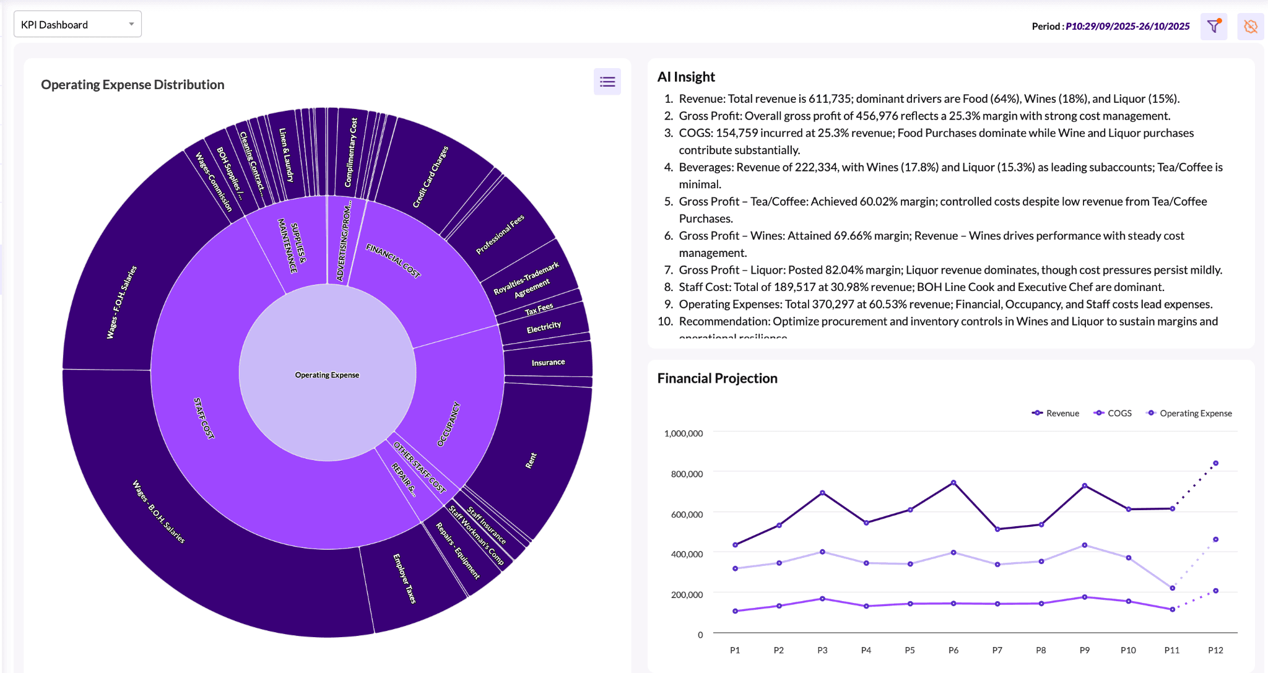
Task: Click the P12 Revenue projection point
Action: coord(1215,463)
